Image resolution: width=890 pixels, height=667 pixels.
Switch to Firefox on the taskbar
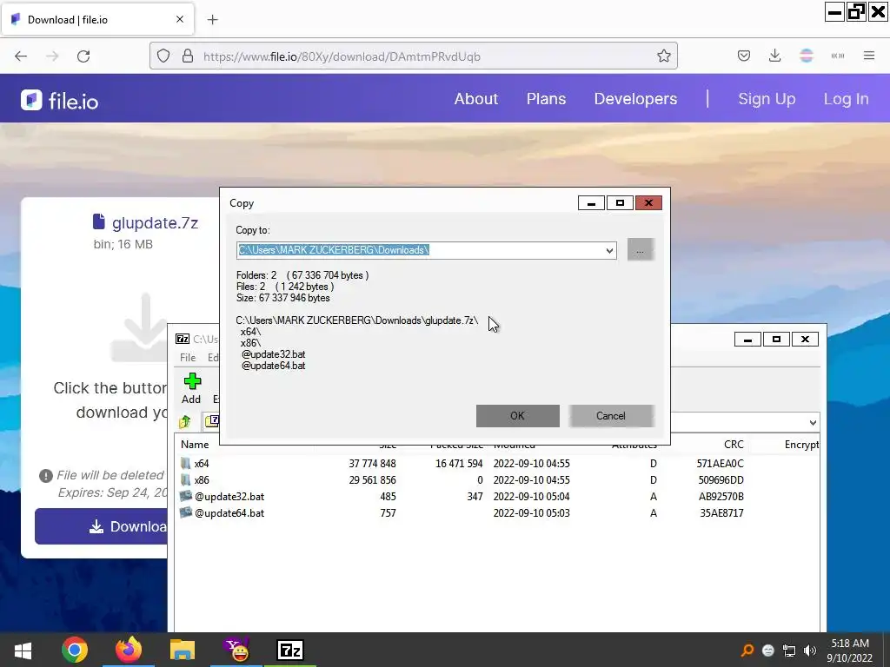(x=129, y=650)
